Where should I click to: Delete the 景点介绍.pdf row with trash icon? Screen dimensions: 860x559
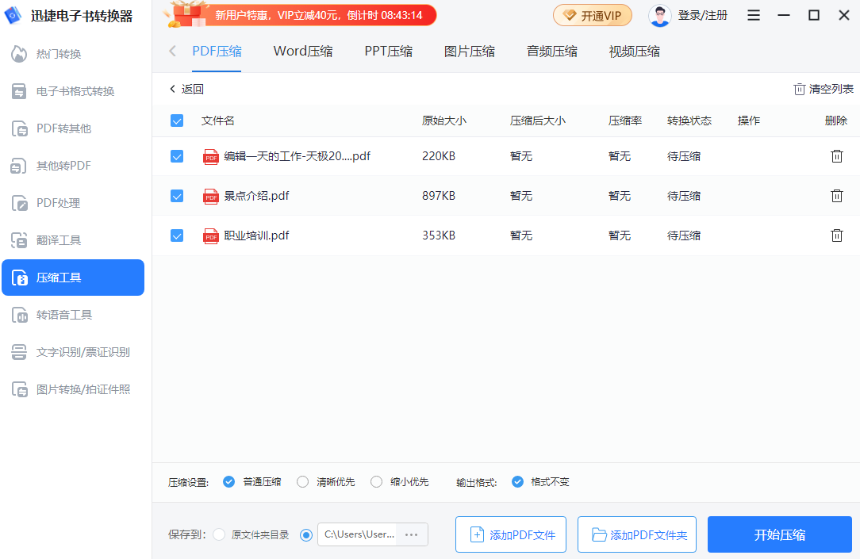pyautogui.click(x=836, y=196)
